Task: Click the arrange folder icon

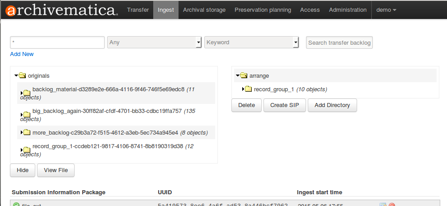Action: [x=244, y=75]
